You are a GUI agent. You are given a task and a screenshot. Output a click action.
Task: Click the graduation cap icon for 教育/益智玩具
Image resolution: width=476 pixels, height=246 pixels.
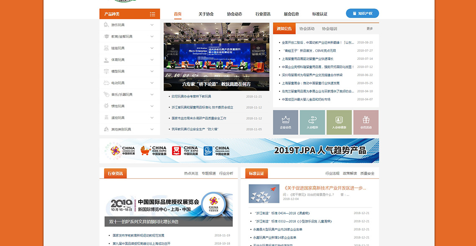[107, 36]
